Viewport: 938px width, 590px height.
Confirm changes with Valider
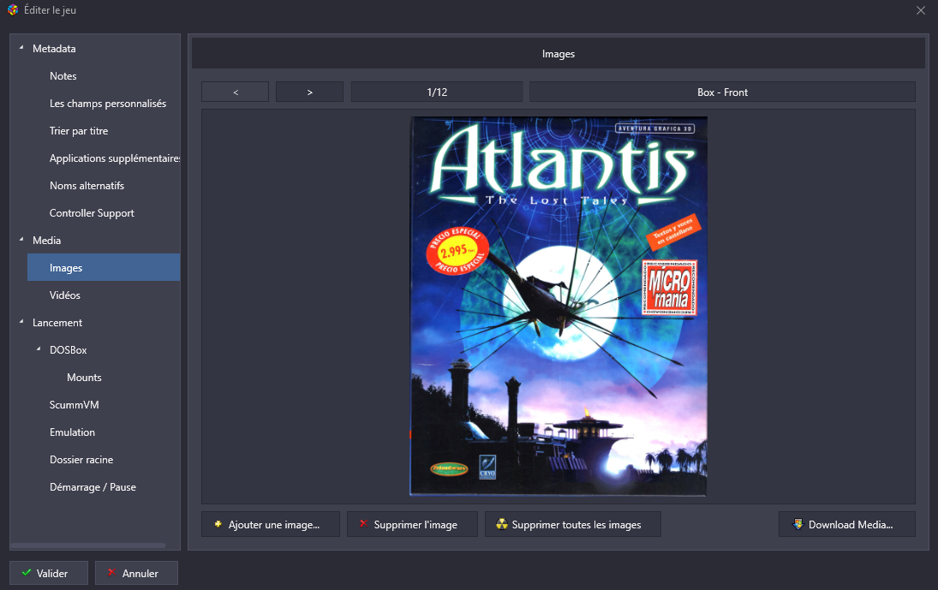click(49, 573)
